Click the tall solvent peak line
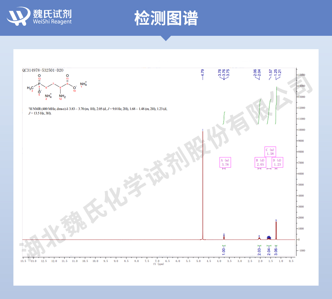 [x=203, y=184]
